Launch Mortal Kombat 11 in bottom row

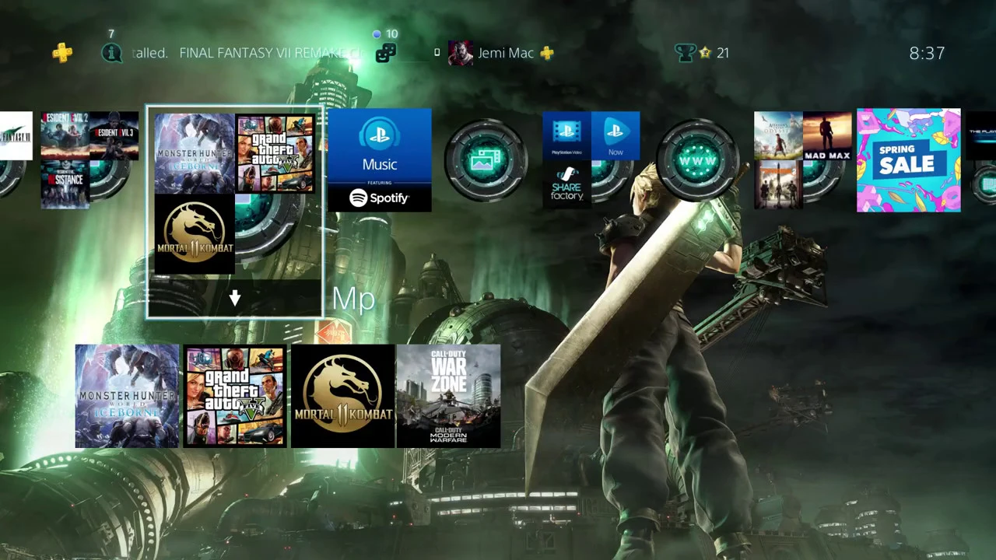343,396
